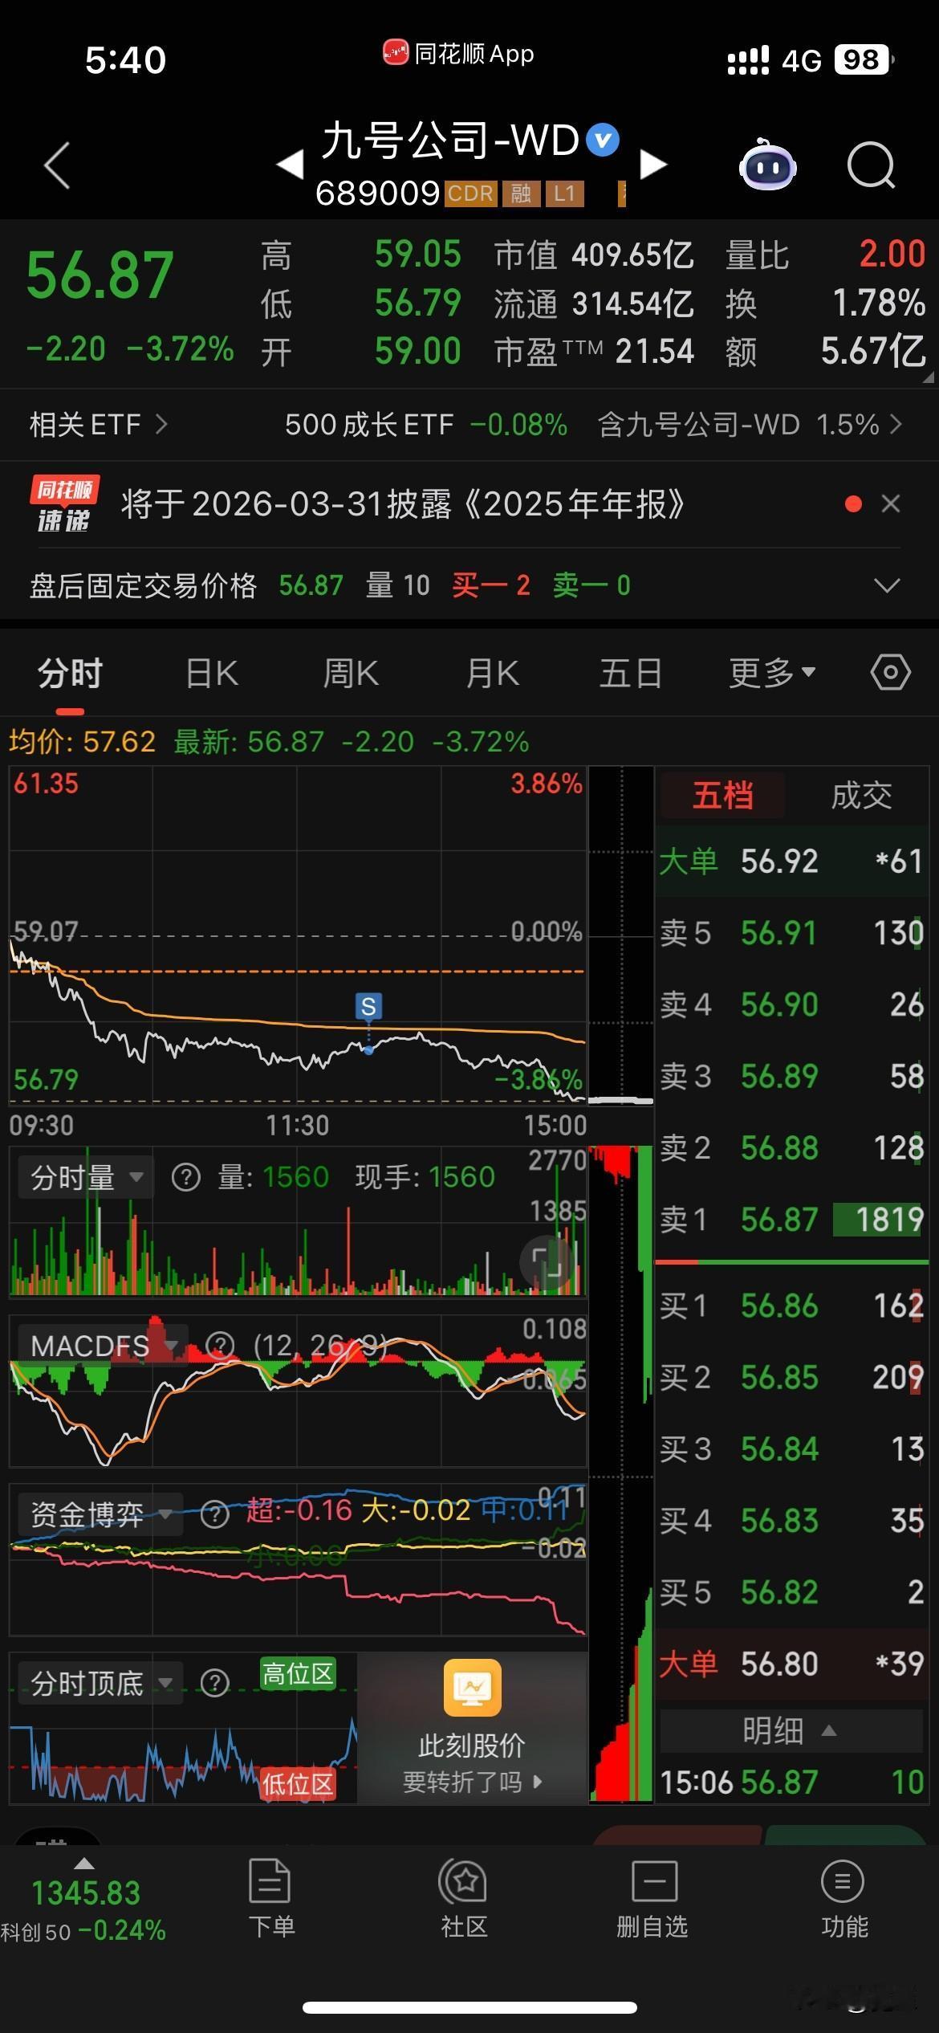Tap the 买2 56.85 order row

click(x=792, y=1378)
